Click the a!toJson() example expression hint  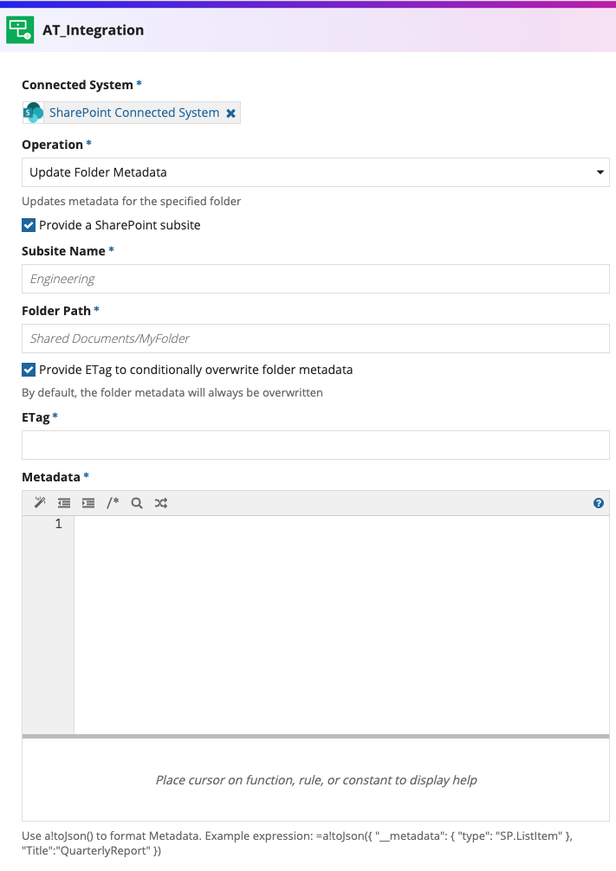297,843
